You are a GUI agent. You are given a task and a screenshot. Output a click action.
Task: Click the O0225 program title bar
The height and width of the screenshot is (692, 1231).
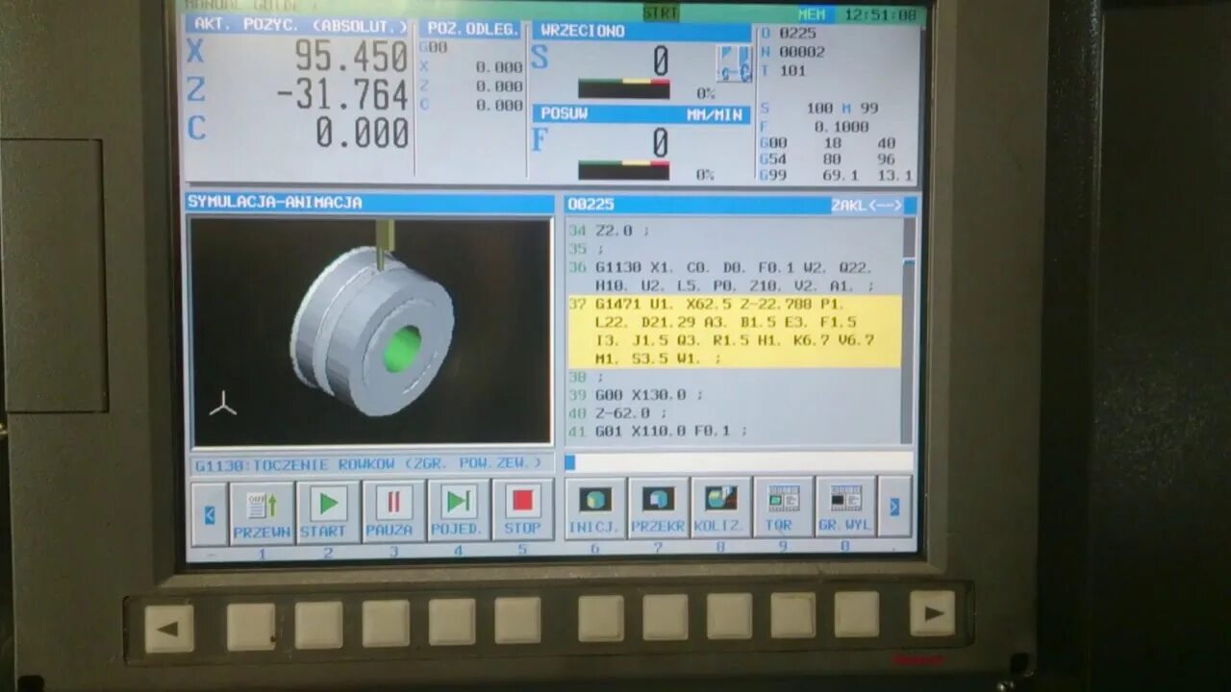[740, 205]
